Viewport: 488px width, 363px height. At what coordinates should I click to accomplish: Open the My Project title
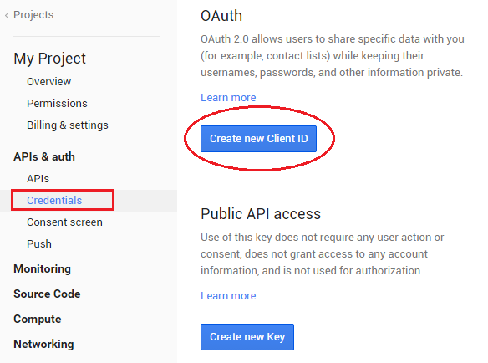pos(50,59)
